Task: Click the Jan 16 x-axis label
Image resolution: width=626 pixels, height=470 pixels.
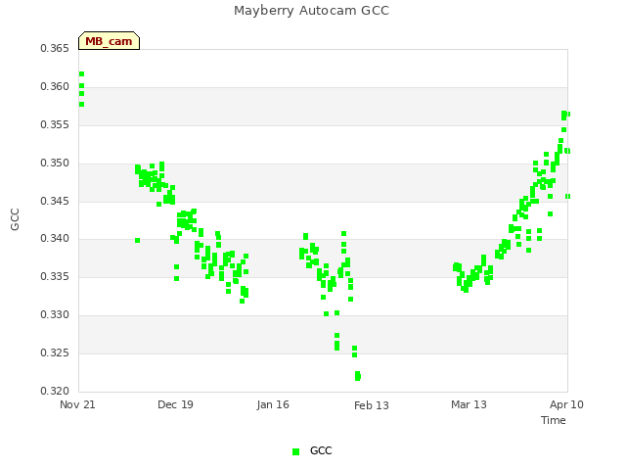Action: coord(273,404)
